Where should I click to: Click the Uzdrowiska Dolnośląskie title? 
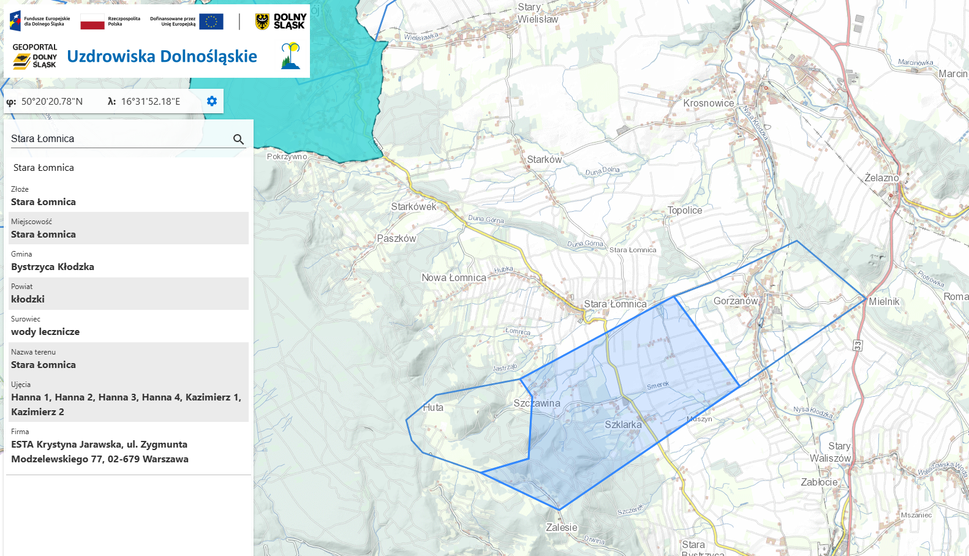(162, 56)
